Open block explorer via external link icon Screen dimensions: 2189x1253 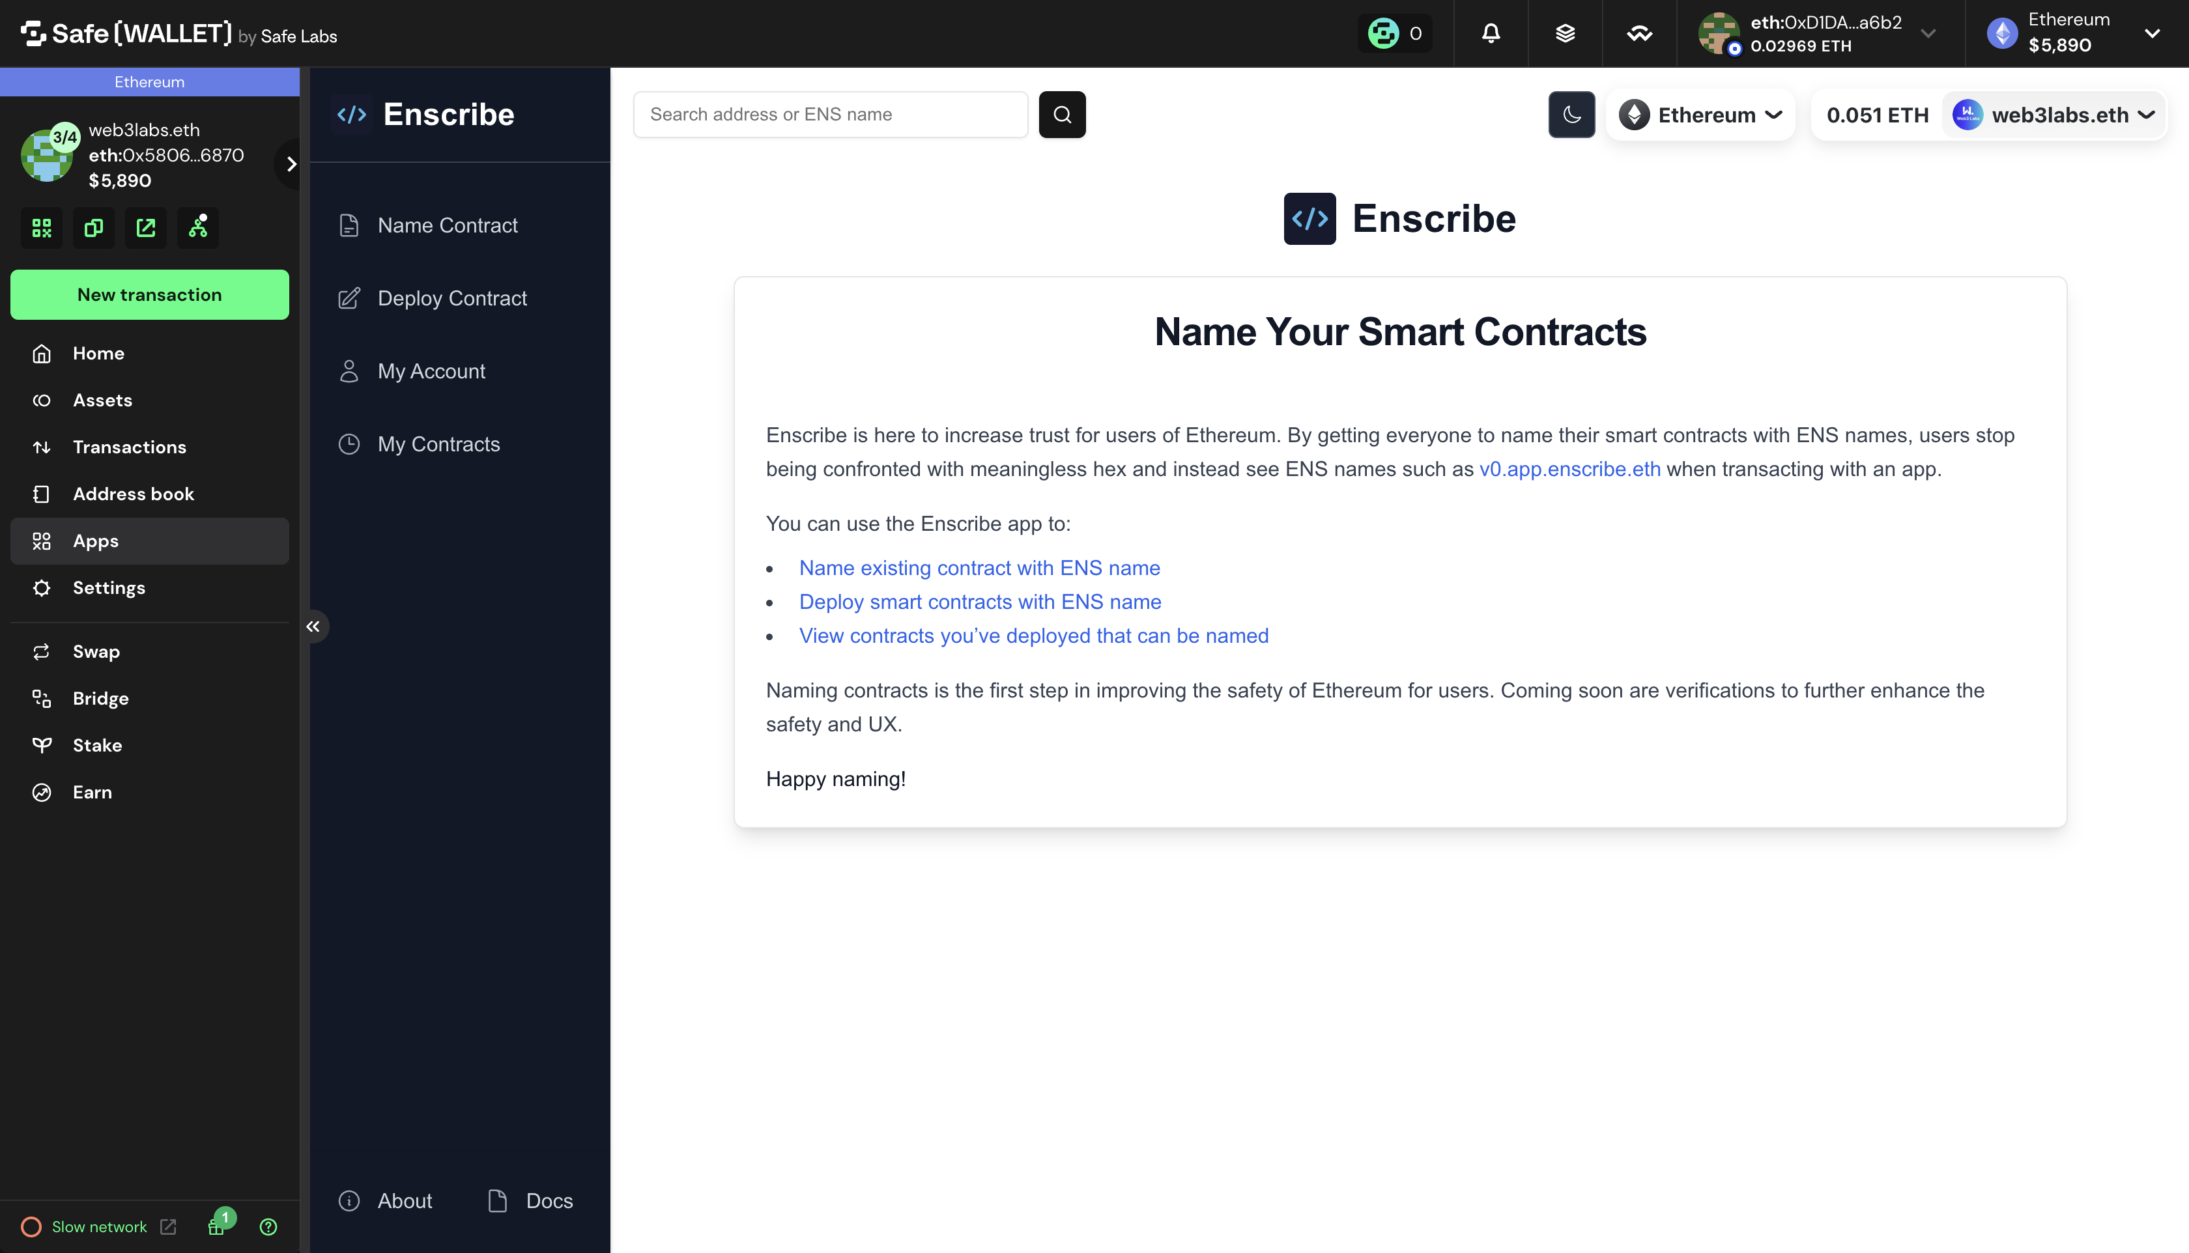(x=145, y=227)
